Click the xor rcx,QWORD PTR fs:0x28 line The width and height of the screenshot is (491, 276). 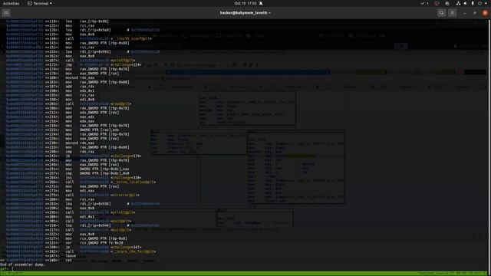[64, 243]
